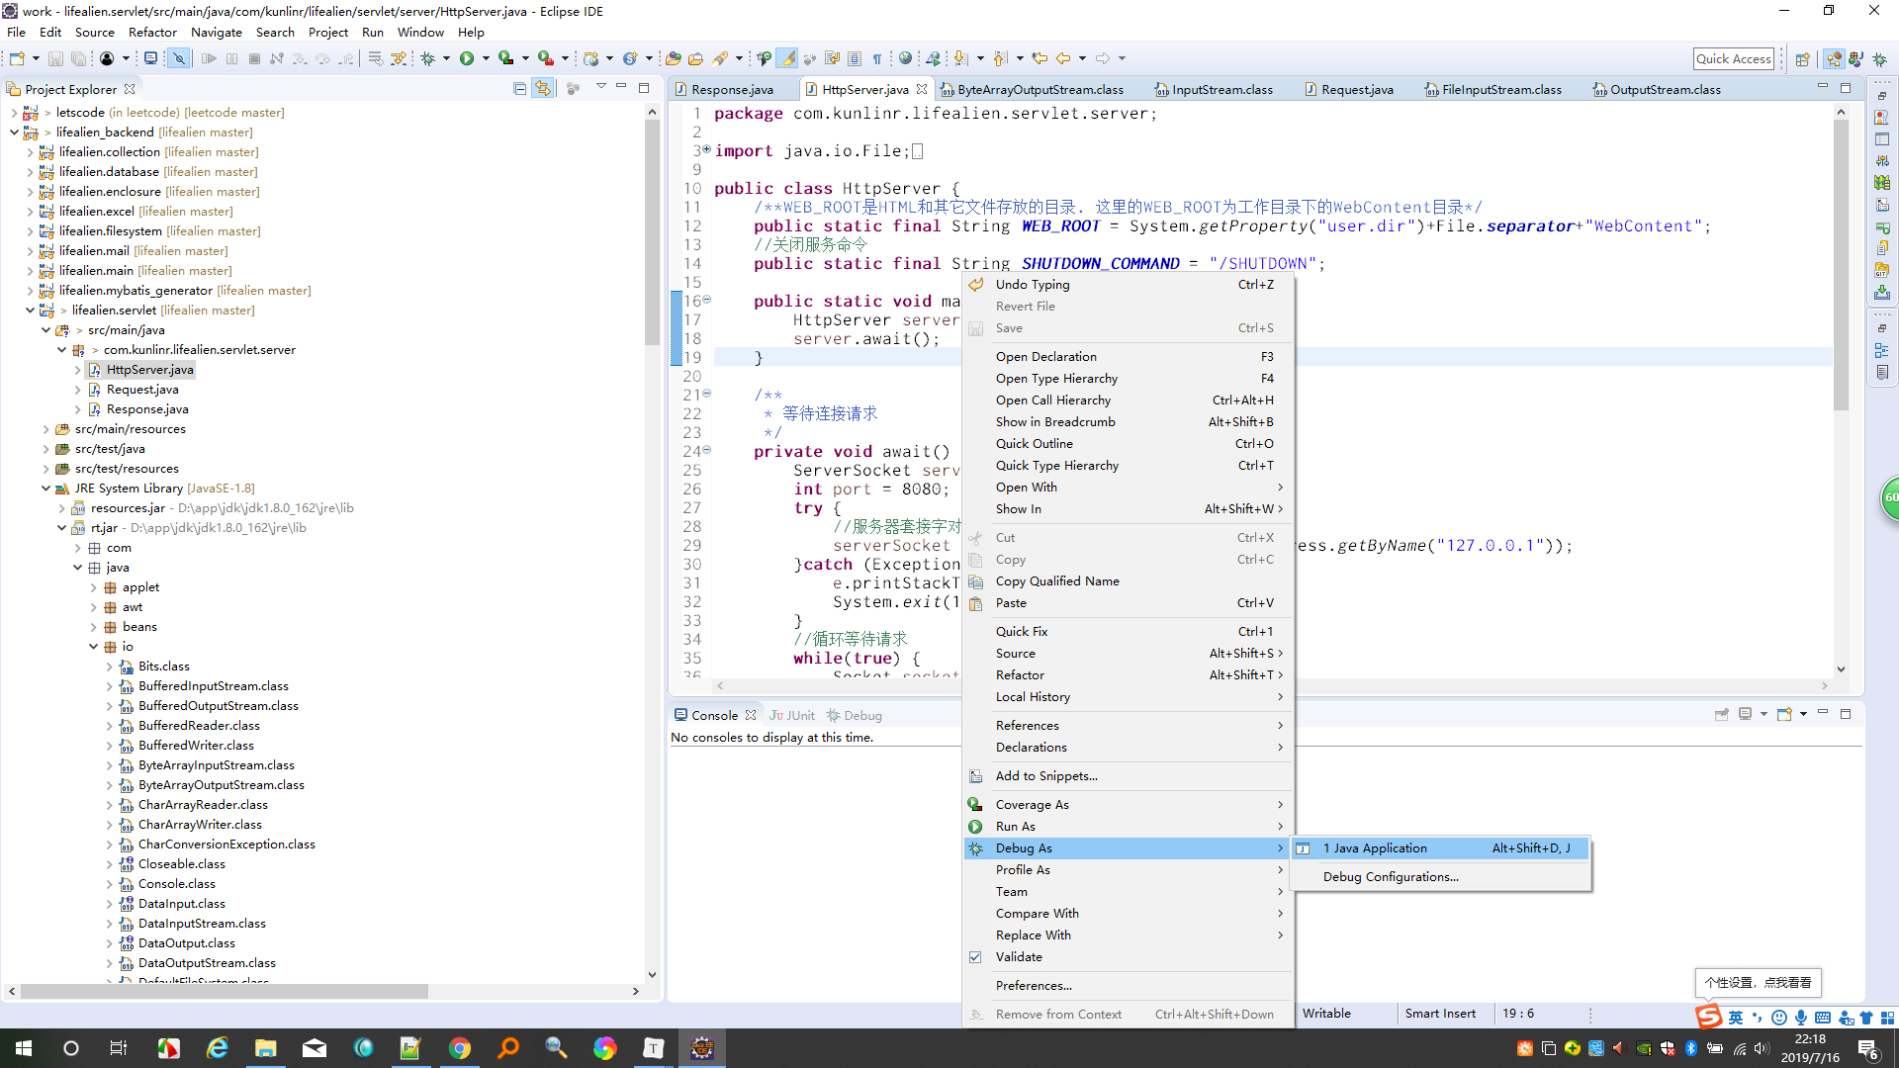Click Next Annotation toolbar icon
The height and width of the screenshot is (1068, 1899).
coord(960,59)
